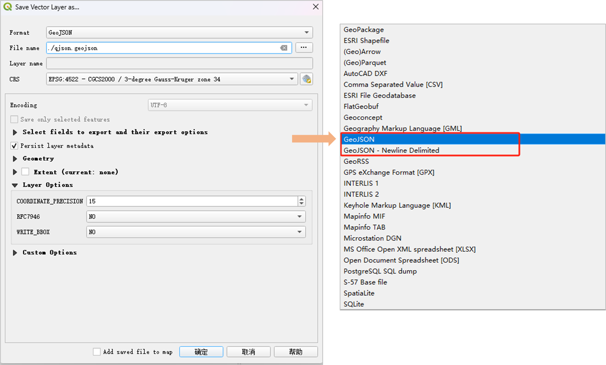Browse for file with the ellipsis button
Viewport: 606px width, 365px height.
(x=304, y=47)
